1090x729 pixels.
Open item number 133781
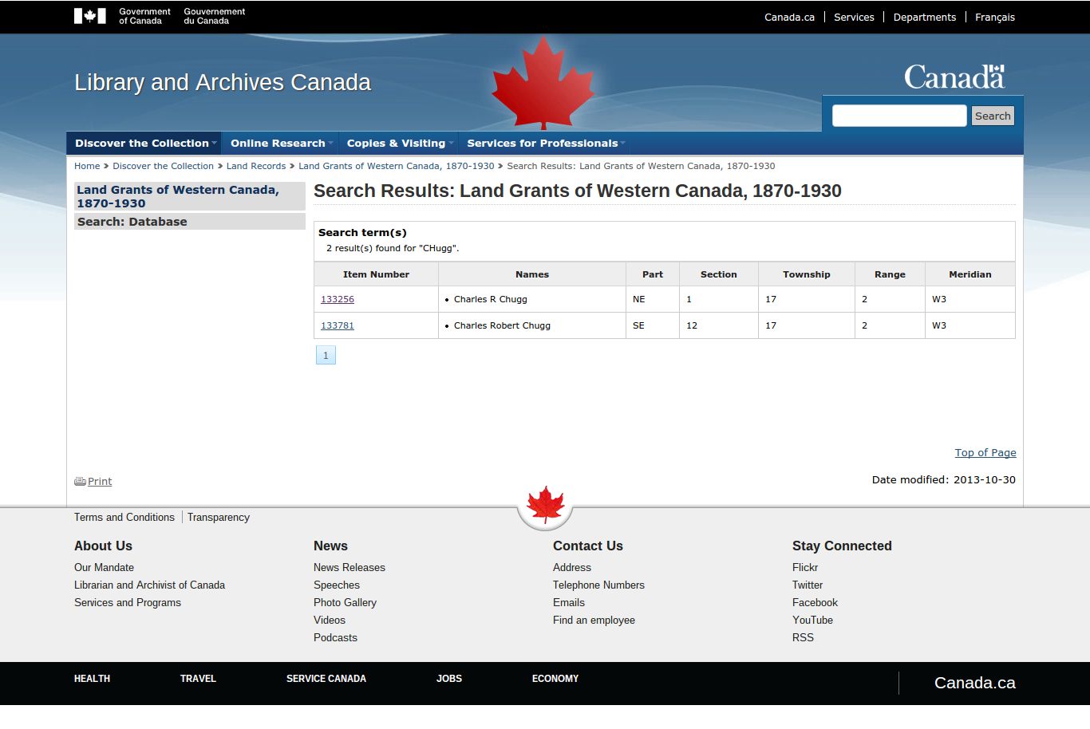tap(338, 325)
